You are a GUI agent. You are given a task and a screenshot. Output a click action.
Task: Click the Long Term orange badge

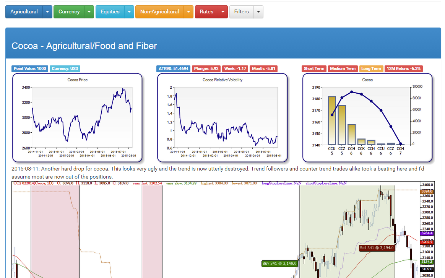click(x=371, y=69)
